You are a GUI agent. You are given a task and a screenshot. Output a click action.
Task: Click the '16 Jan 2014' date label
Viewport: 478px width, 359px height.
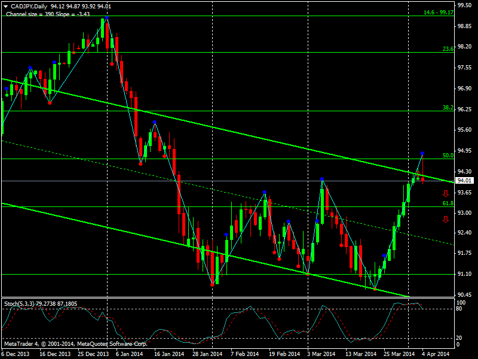click(169, 354)
